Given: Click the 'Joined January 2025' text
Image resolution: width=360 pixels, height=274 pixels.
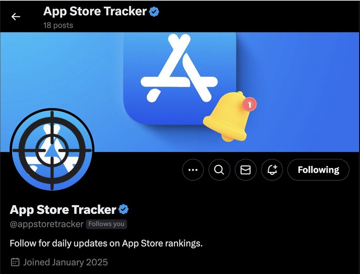Looking at the screenshot, I should pos(65,262).
